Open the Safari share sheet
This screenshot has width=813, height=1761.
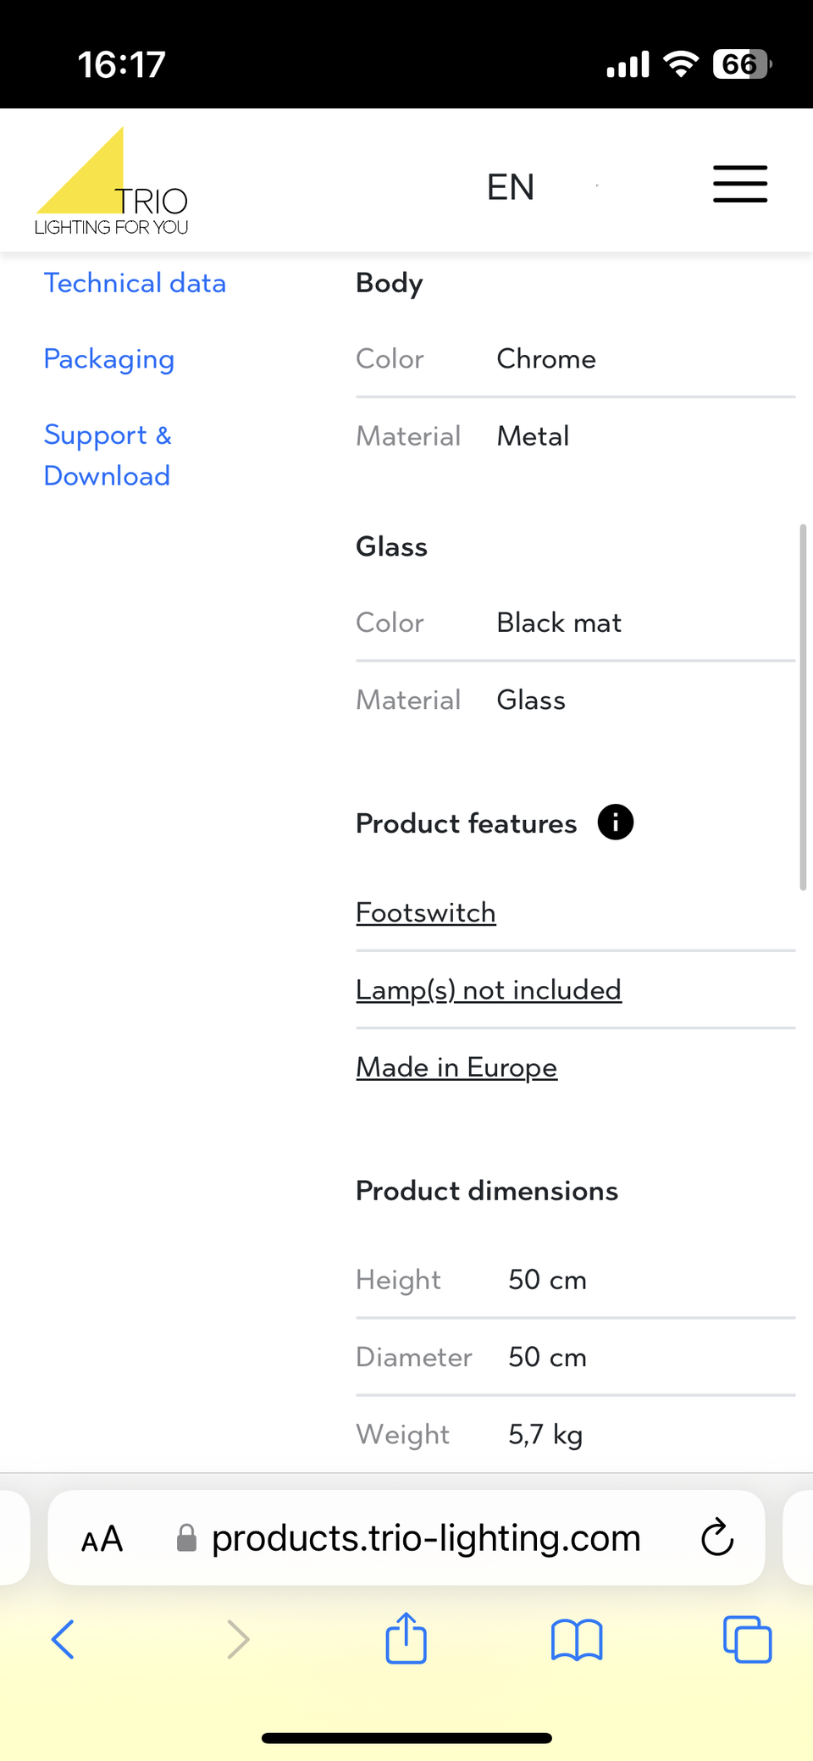[406, 1639]
